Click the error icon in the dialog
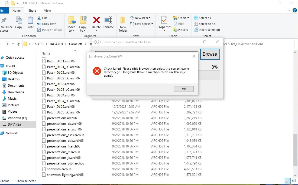This screenshot has width=298, height=185. (x=97, y=71)
